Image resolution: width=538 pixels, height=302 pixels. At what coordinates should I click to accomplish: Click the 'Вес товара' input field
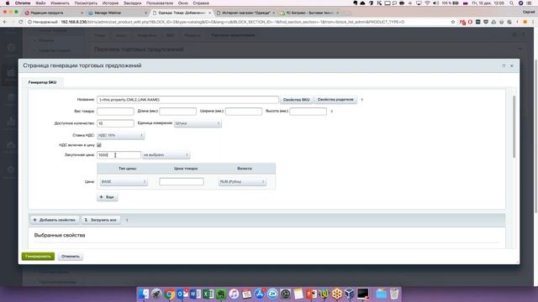[115, 112]
